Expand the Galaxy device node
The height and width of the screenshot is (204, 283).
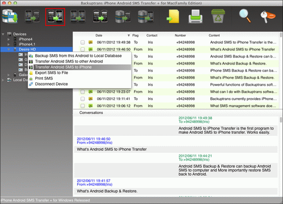coord(8,74)
